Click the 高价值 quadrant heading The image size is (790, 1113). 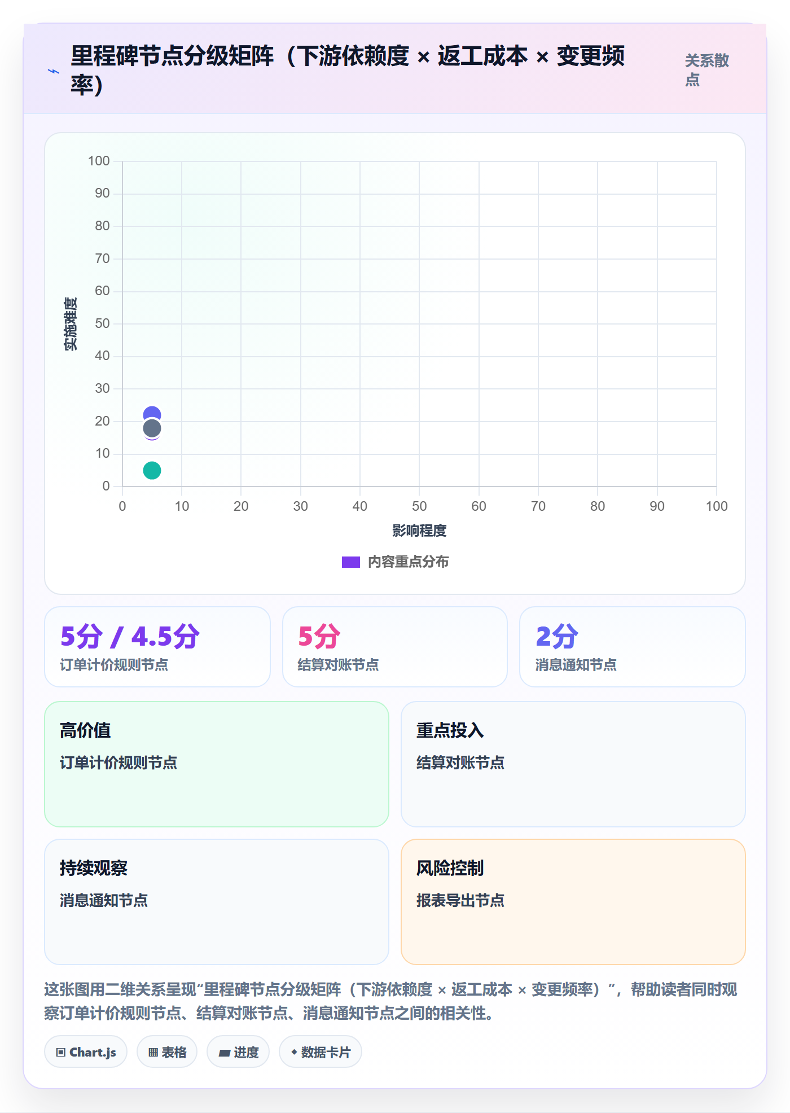pos(85,730)
